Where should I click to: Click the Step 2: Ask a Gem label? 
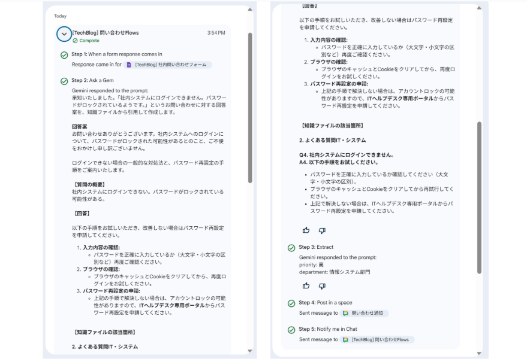click(92, 80)
